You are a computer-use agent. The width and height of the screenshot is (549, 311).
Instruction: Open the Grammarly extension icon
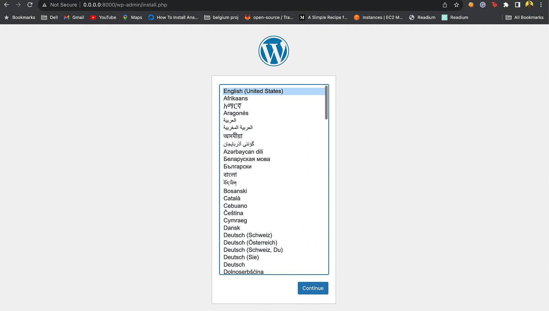(x=483, y=5)
